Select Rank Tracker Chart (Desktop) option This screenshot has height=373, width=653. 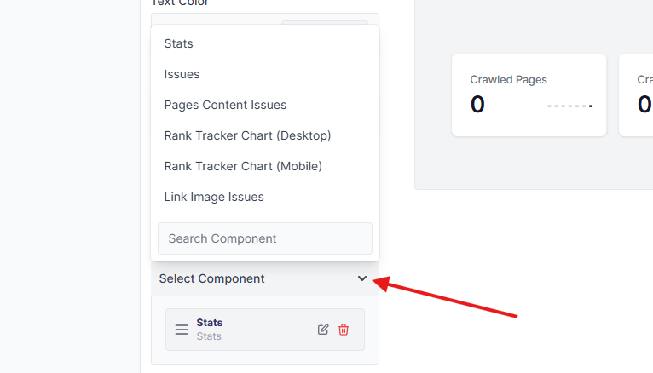pos(247,135)
